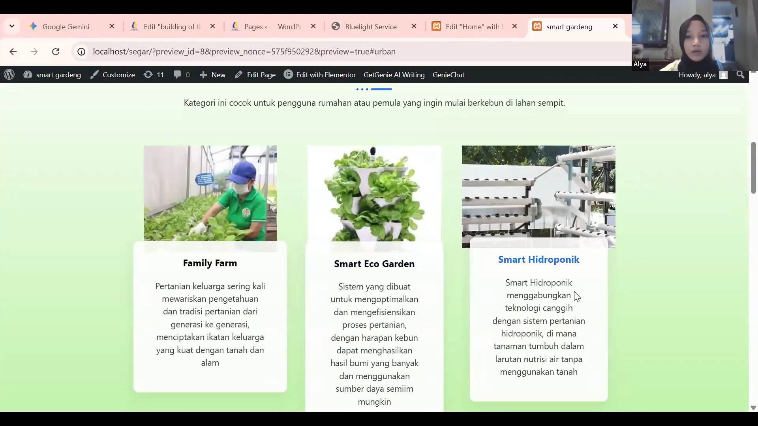Reload the page with the refresh icon
The height and width of the screenshot is (426, 758).
click(56, 51)
